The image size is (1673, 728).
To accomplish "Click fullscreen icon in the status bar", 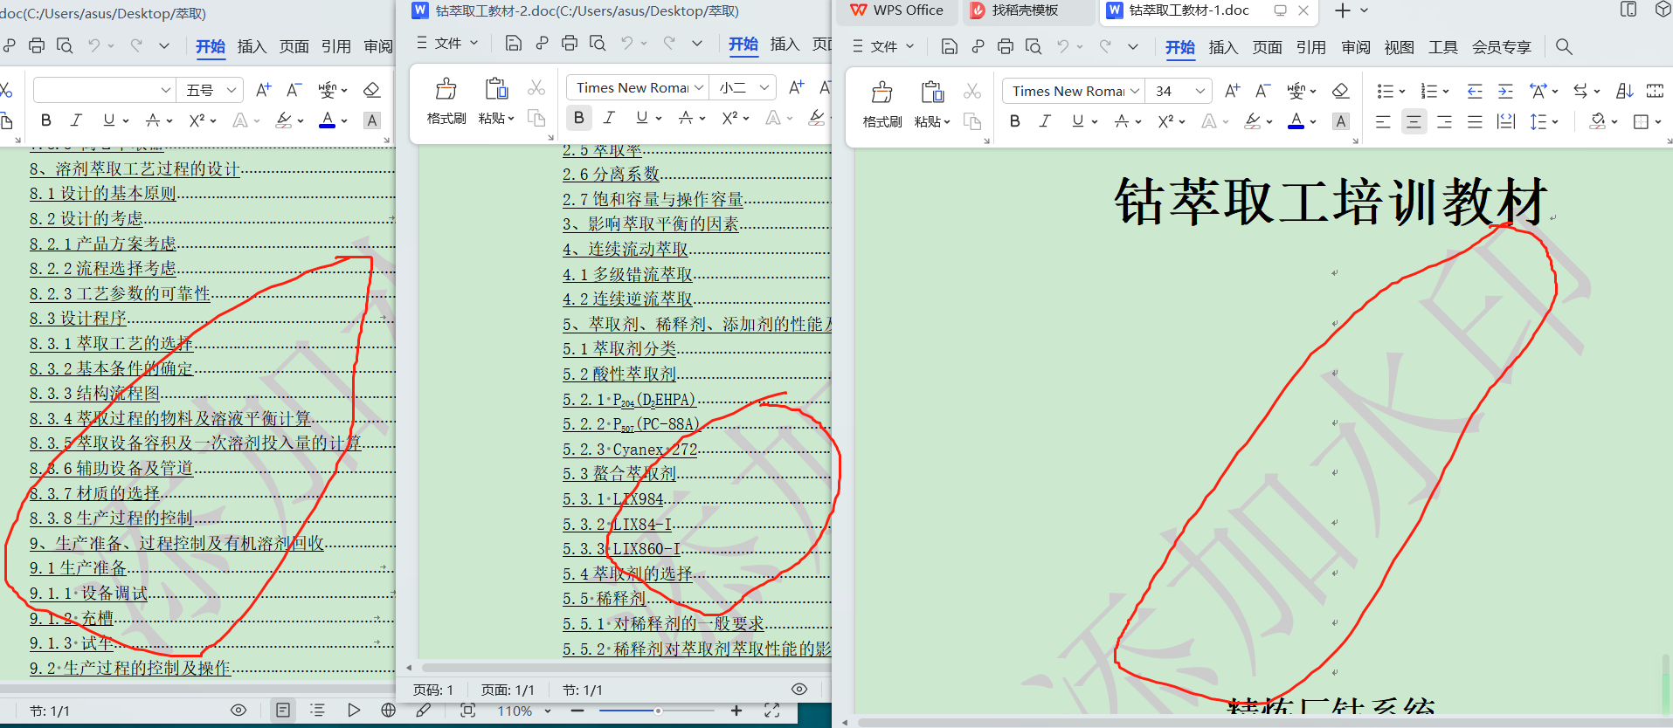I will [x=771, y=711].
